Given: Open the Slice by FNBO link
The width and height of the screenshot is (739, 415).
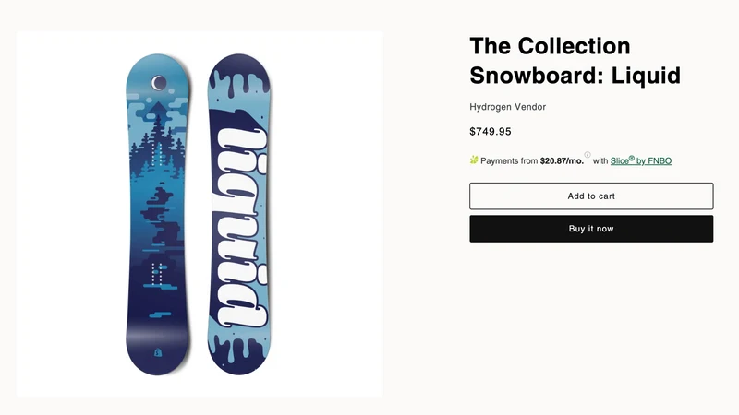Looking at the screenshot, I should pyautogui.click(x=640, y=160).
